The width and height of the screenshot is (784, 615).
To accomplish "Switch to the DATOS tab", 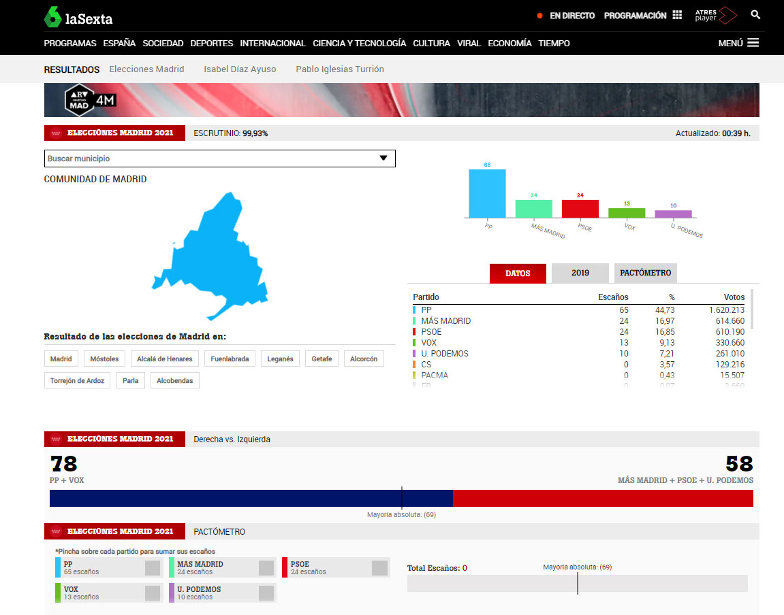I will click(518, 273).
